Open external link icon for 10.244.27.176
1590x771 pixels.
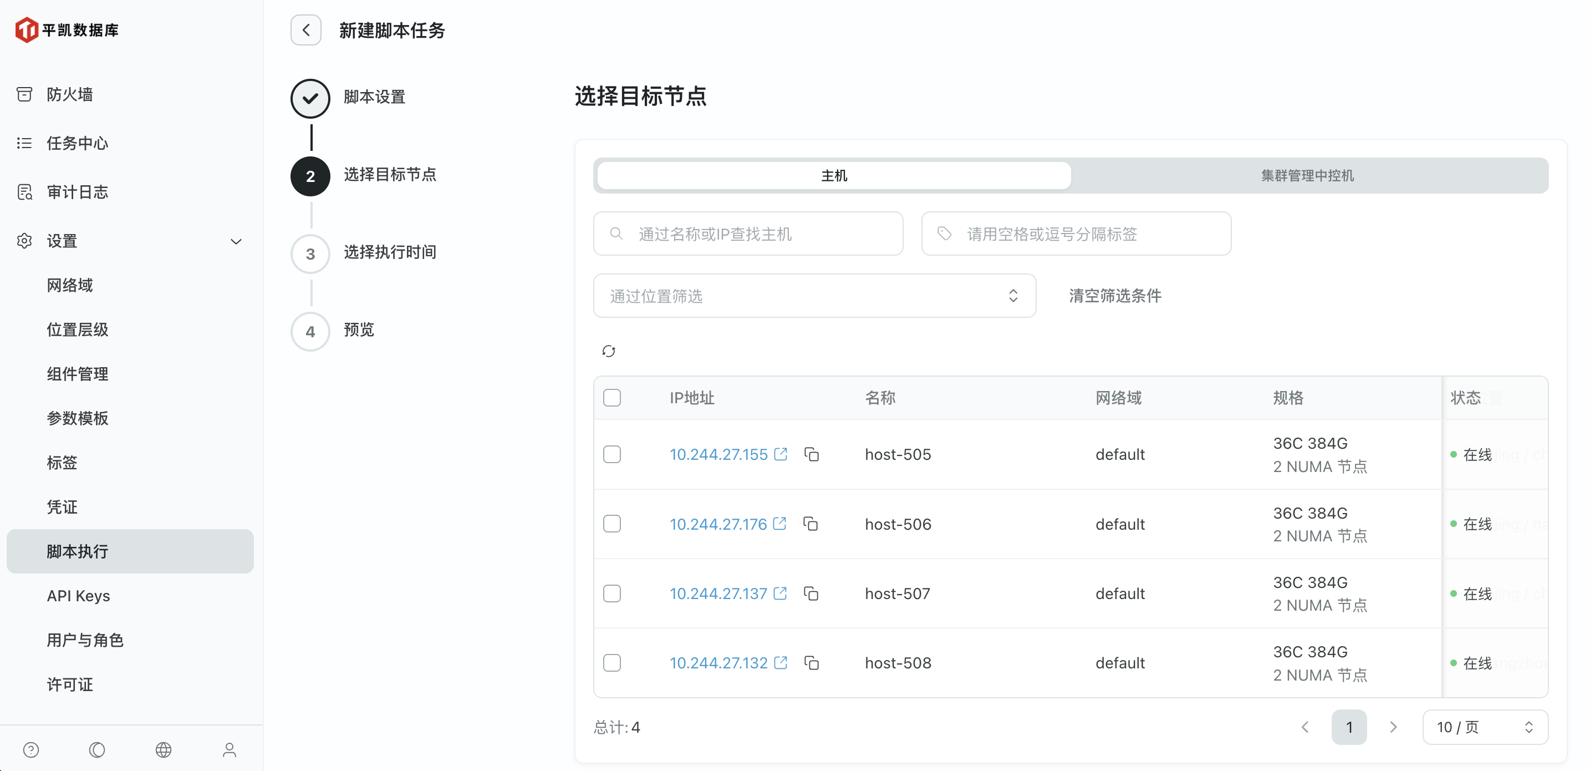[x=779, y=524]
